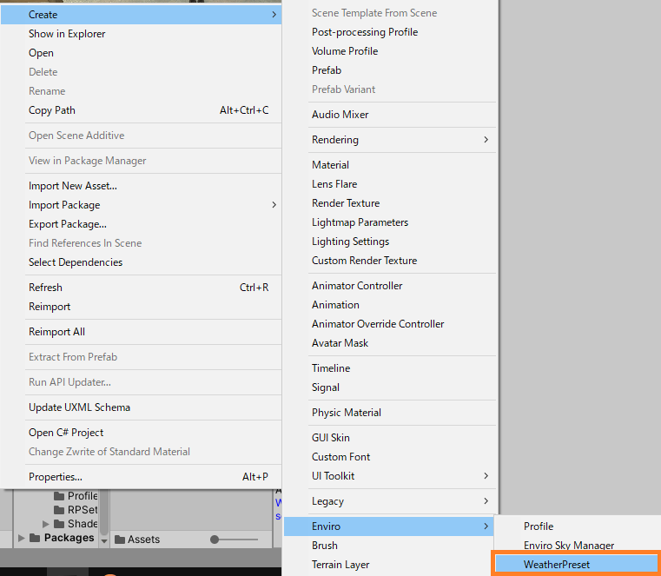Create an Animator Controller
This screenshot has width=661, height=576.
390,286
